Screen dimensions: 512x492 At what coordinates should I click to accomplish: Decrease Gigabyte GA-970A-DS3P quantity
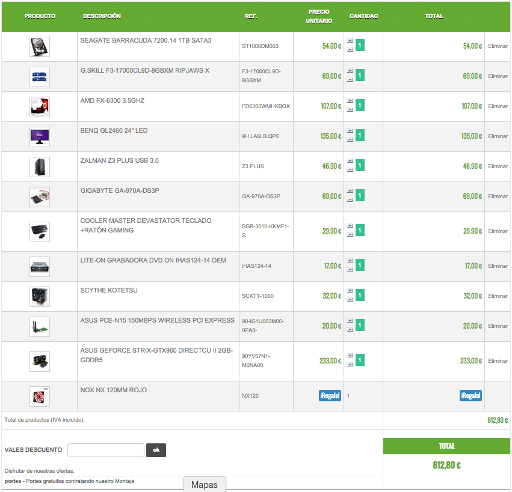coord(350,199)
